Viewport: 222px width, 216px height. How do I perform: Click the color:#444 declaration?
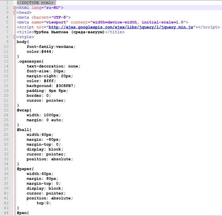40,52
